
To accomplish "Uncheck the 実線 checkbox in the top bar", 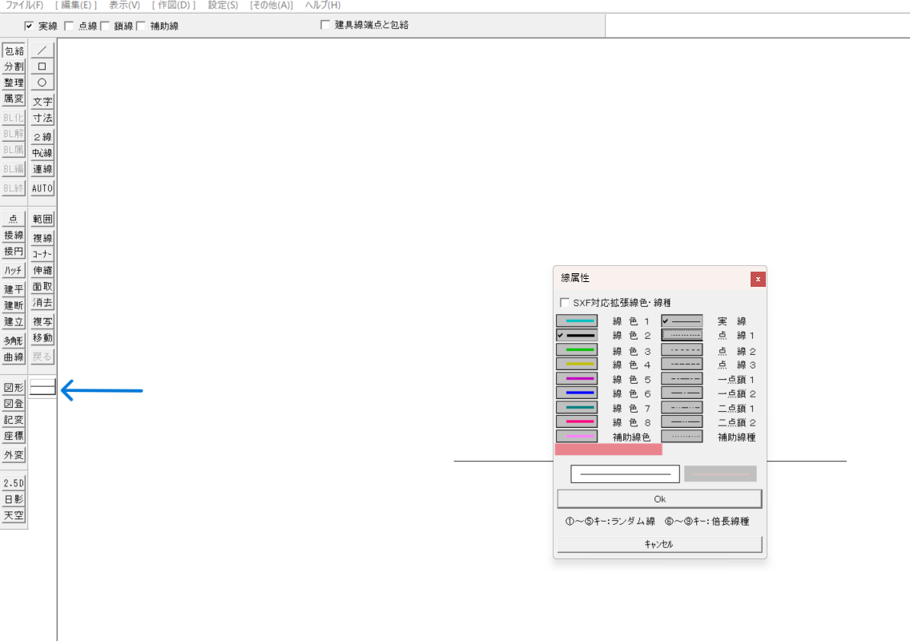I will [x=30, y=26].
